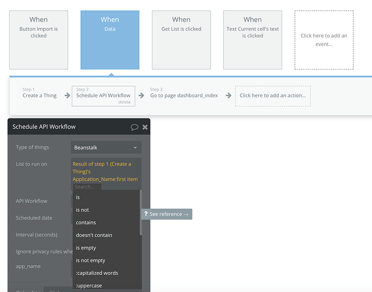
Task: Pick the 'is empty' option
Action: [x=106, y=248]
